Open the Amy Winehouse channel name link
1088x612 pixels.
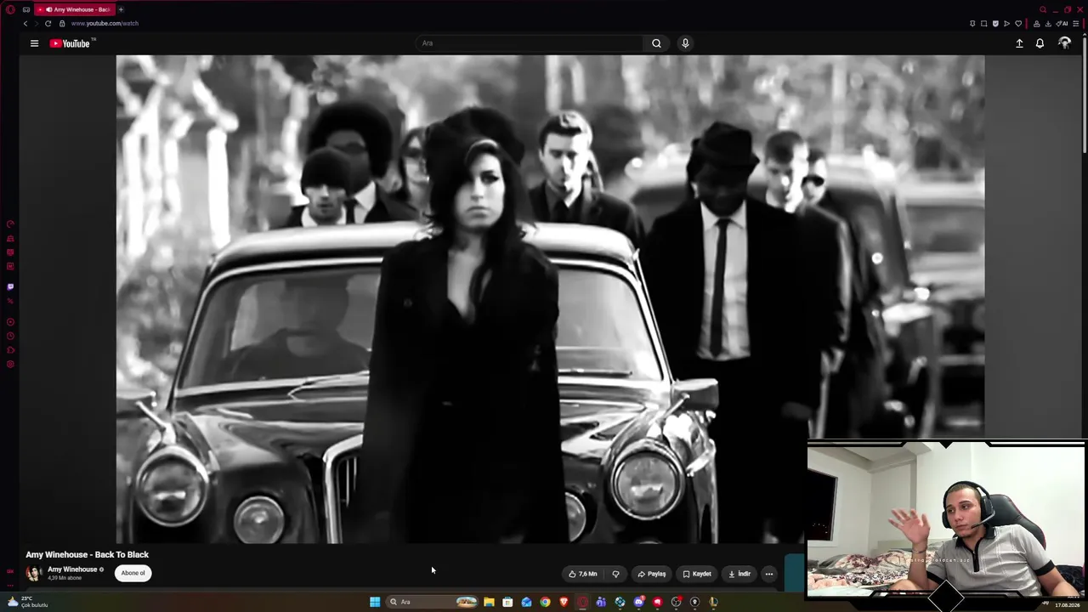pos(72,569)
